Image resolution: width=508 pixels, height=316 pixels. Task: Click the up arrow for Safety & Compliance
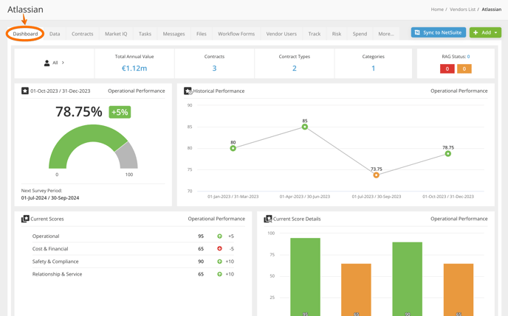pos(219,261)
